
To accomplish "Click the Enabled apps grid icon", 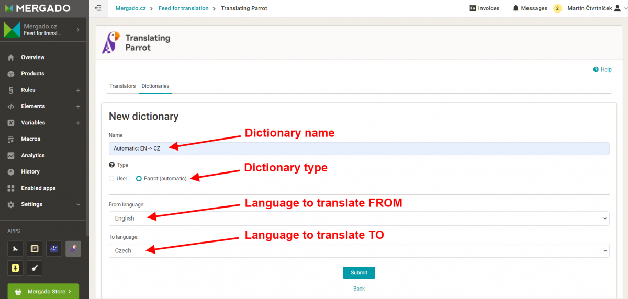I will click(11, 188).
